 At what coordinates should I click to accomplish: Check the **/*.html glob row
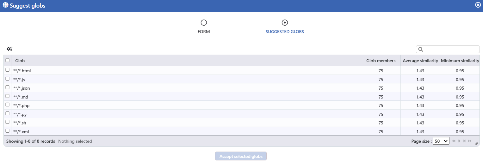point(8,70)
